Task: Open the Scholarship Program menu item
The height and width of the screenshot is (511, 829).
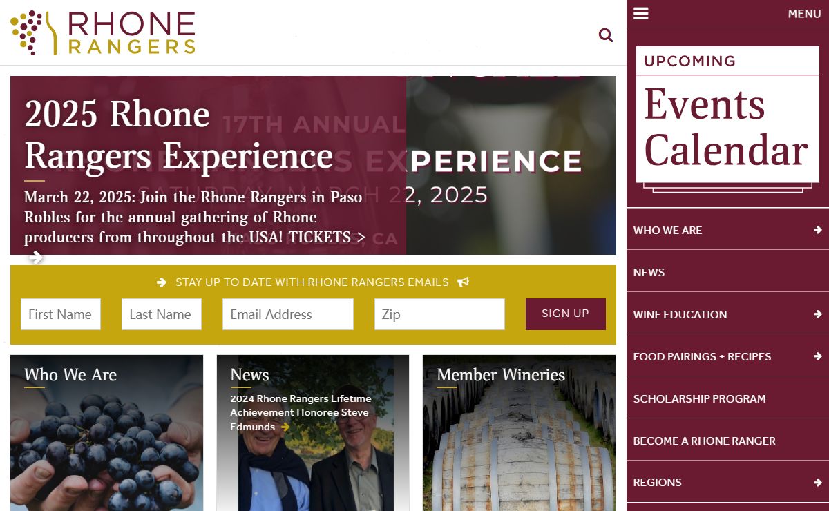Action: [699, 398]
